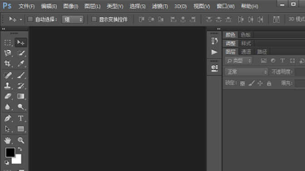Viewport: 305px width, 171px height.
Task: Enable the 自动选择 checkbox
Action: (30, 19)
